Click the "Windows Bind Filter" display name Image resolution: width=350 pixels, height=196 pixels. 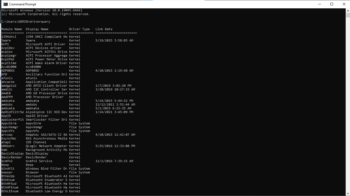pos(46,169)
